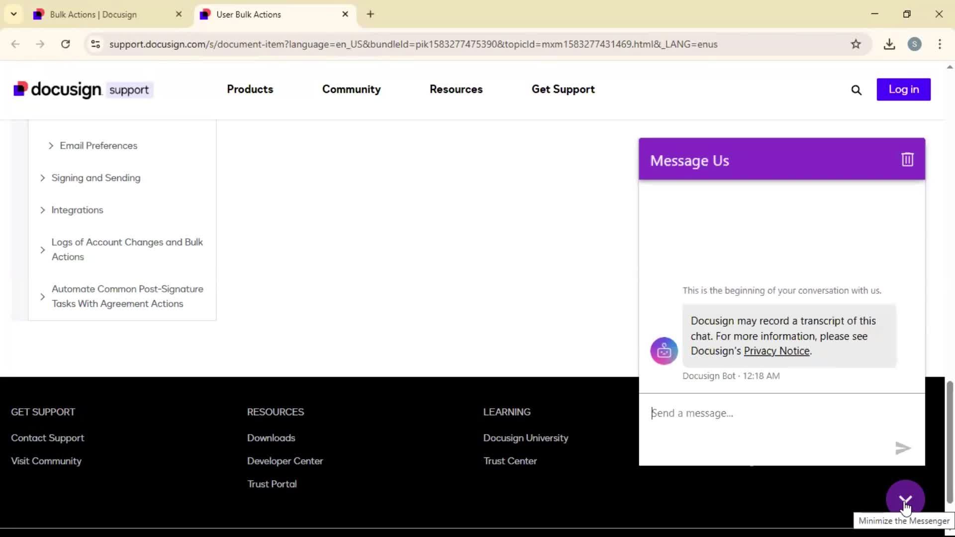
Task: Open the Chrome profile avatar
Action: (x=914, y=44)
